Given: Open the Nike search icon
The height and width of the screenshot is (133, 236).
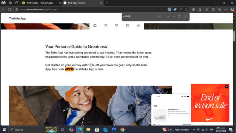Looking at the screenshot, I should click(106, 25).
